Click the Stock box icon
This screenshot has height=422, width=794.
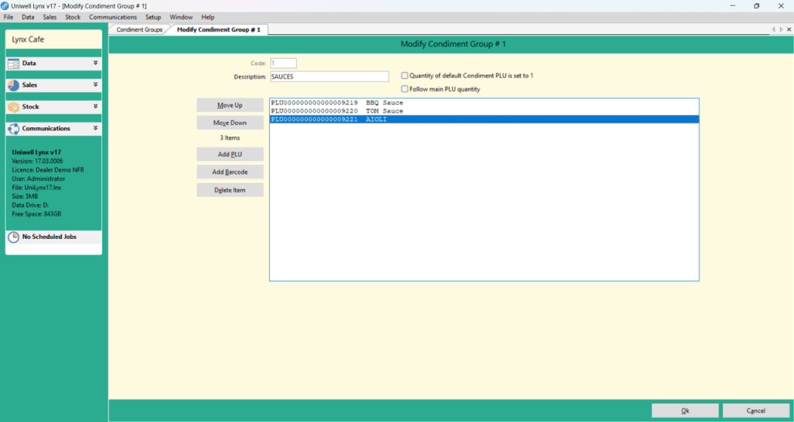pyautogui.click(x=14, y=107)
